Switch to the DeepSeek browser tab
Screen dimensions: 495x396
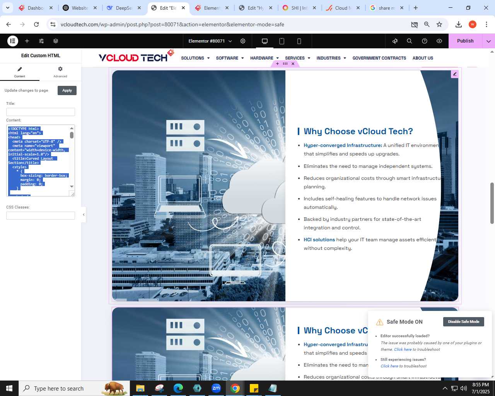tap(124, 8)
